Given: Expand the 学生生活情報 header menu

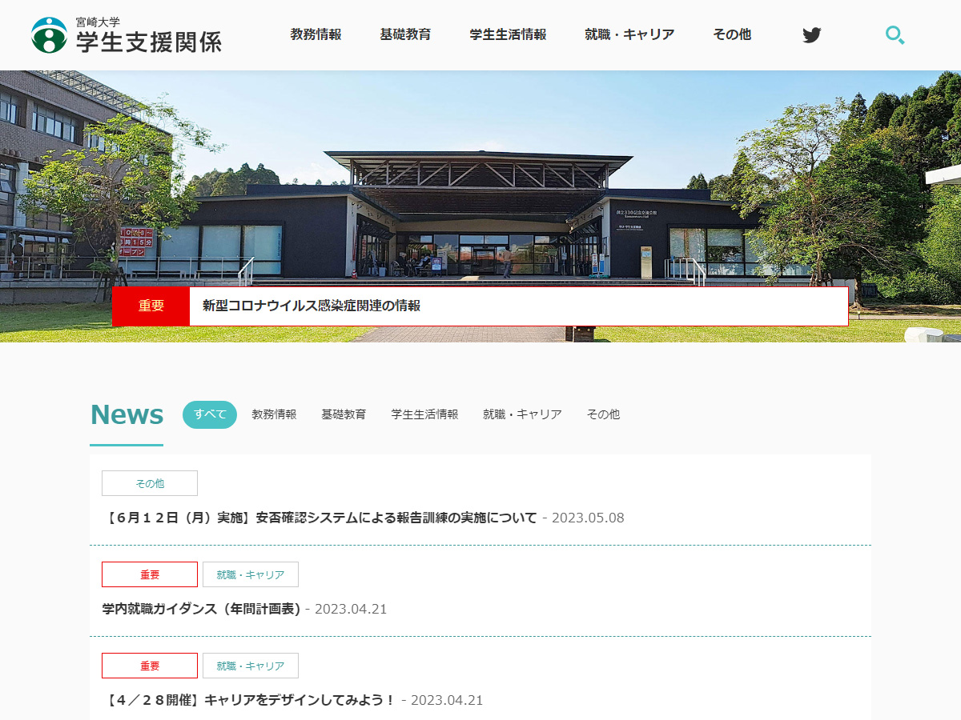Looking at the screenshot, I should coord(508,35).
